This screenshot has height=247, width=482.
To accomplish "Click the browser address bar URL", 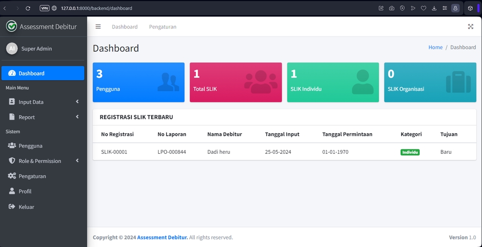I will [x=96, y=9].
